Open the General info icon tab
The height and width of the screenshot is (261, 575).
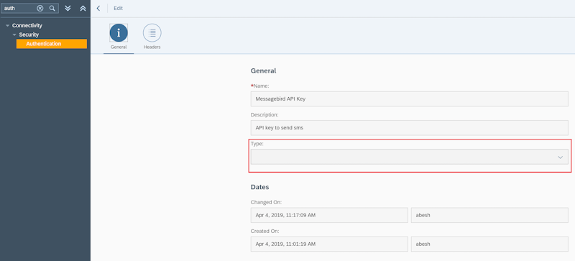tap(119, 33)
